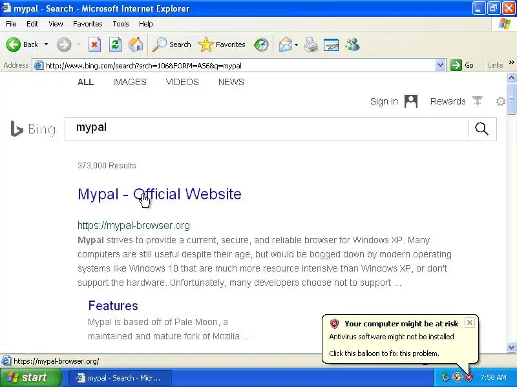
Task: Click the middle round system tray icon
Action: point(457,377)
